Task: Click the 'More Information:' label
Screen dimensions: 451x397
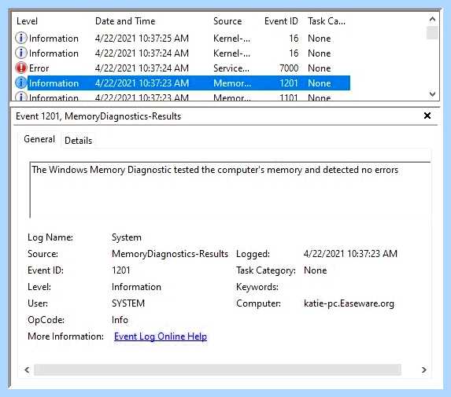Action: 65,336
